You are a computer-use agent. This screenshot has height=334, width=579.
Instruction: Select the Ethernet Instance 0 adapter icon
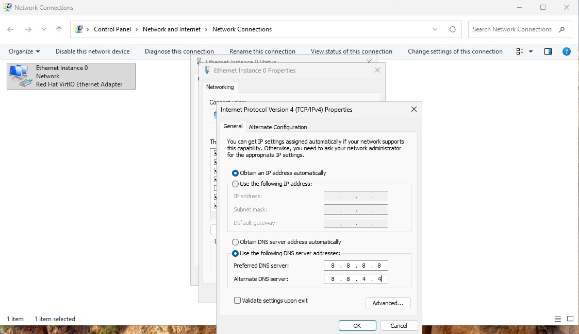point(20,75)
